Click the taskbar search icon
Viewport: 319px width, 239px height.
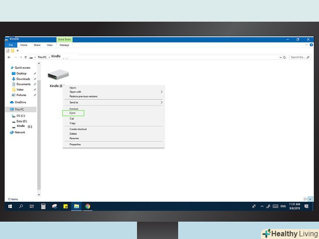[21, 206]
